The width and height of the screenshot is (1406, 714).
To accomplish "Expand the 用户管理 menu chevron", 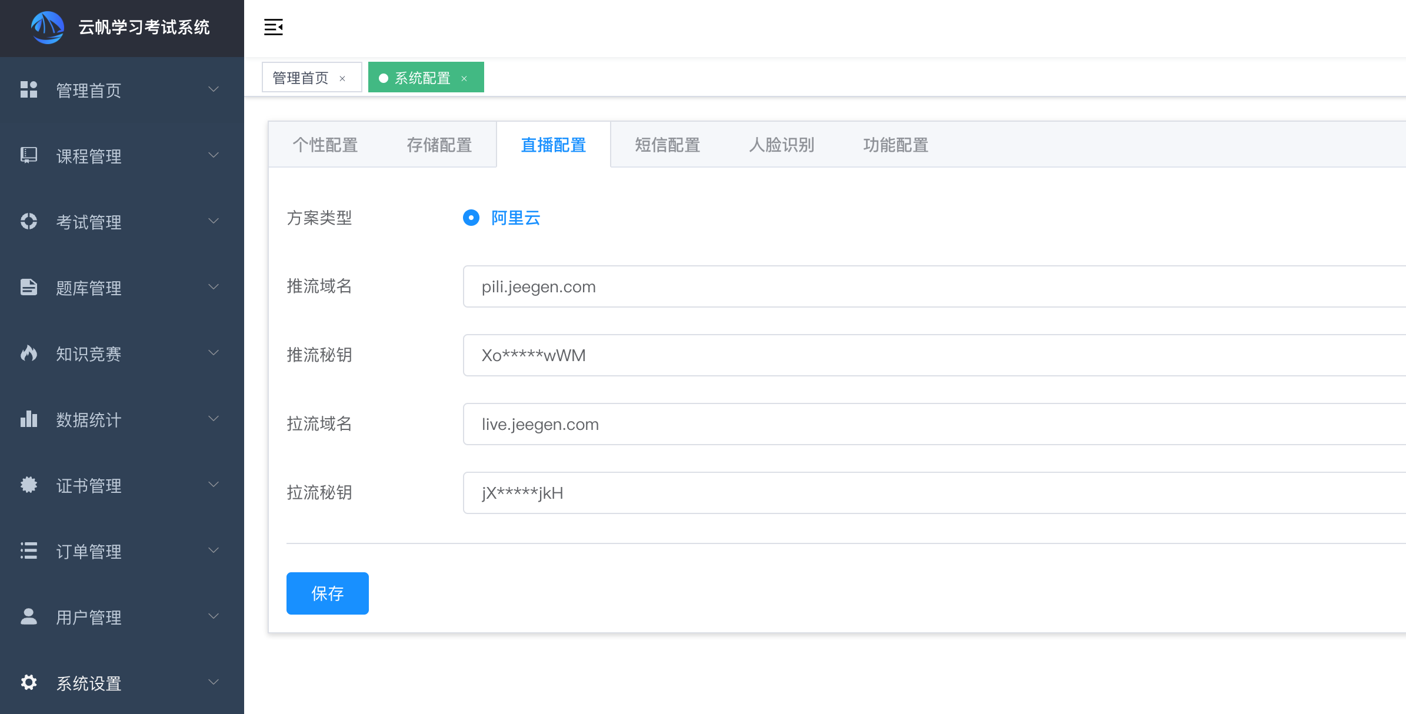I will coord(214,616).
